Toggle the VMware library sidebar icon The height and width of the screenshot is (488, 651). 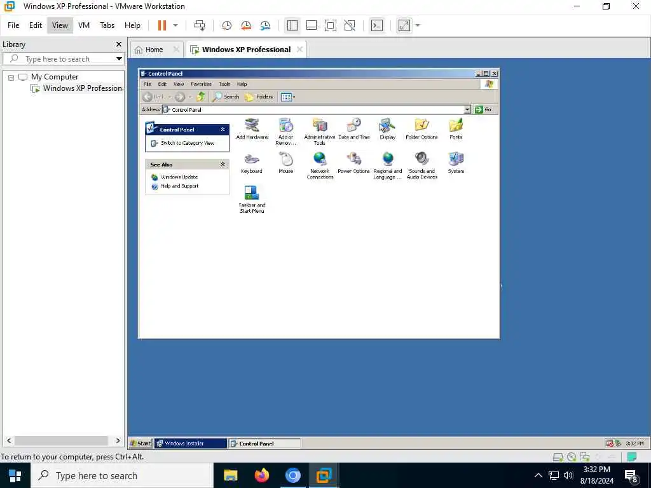coord(292,25)
